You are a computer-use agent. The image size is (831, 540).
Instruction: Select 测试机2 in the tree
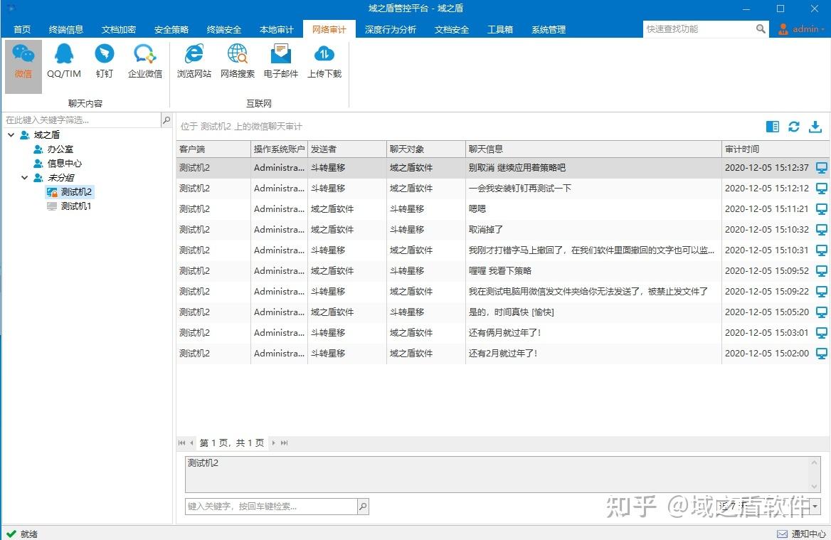(x=70, y=192)
